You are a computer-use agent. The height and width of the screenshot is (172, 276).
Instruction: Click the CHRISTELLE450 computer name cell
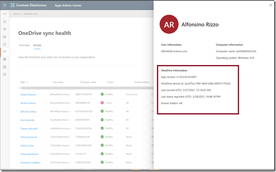tap(83, 162)
